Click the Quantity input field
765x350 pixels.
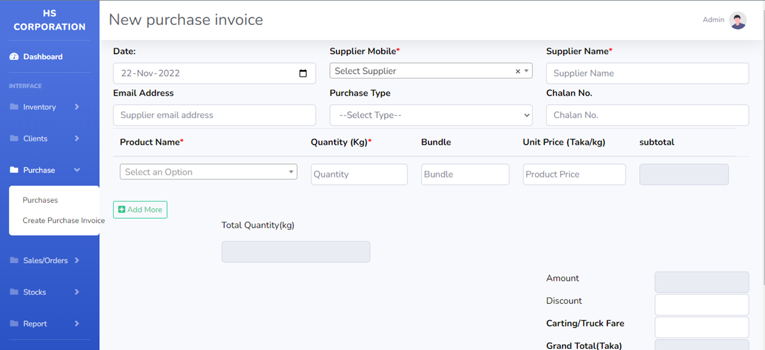point(359,175)
